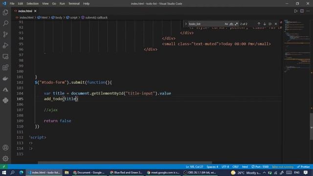Click the ENG language indicator

(297, 173)
